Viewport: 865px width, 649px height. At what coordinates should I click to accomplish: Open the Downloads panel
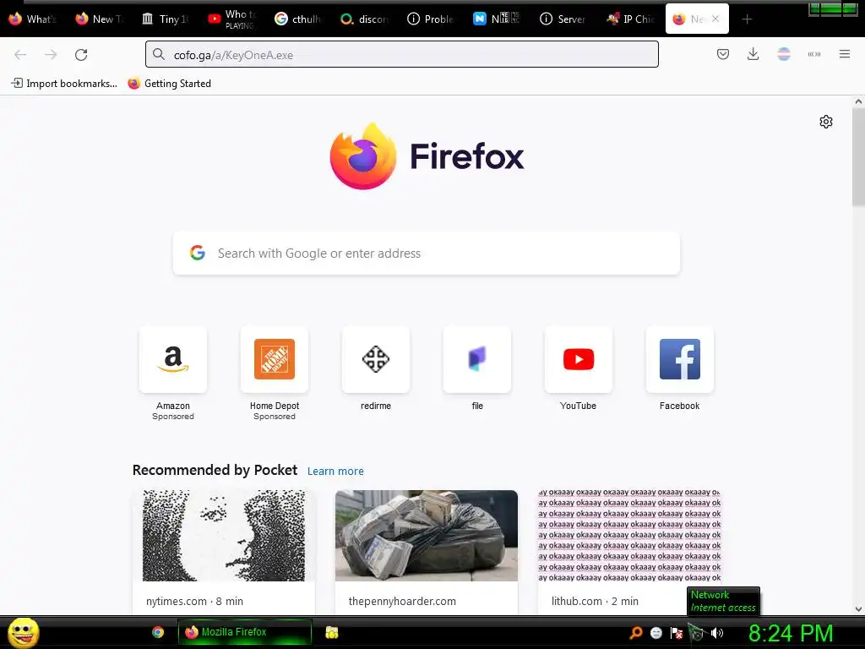point(753,54)
